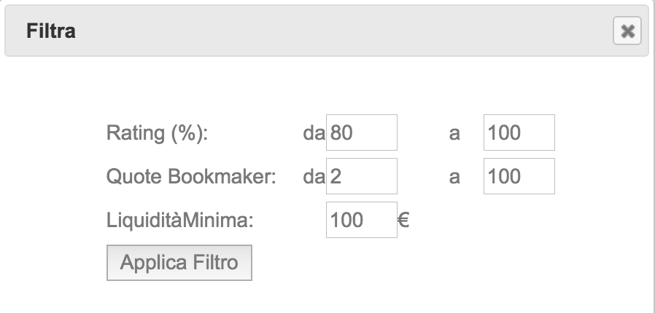Click the Rating maximum field showing 100
Screen dimensions: 655x313
pos(519,133)
